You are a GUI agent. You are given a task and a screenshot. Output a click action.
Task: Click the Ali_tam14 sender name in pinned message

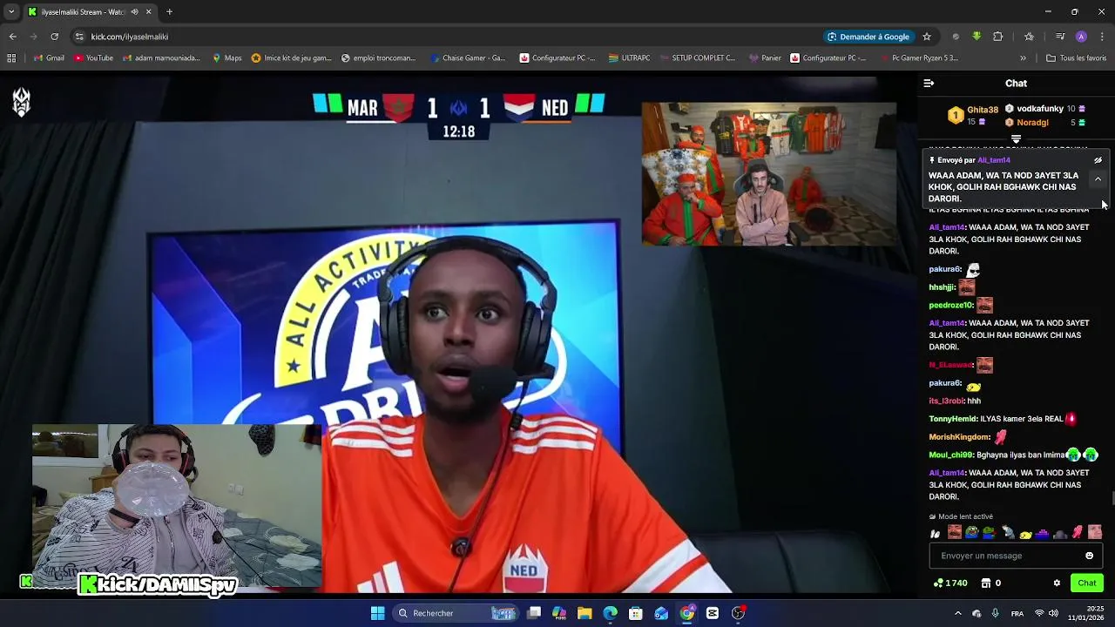point(994,160)
